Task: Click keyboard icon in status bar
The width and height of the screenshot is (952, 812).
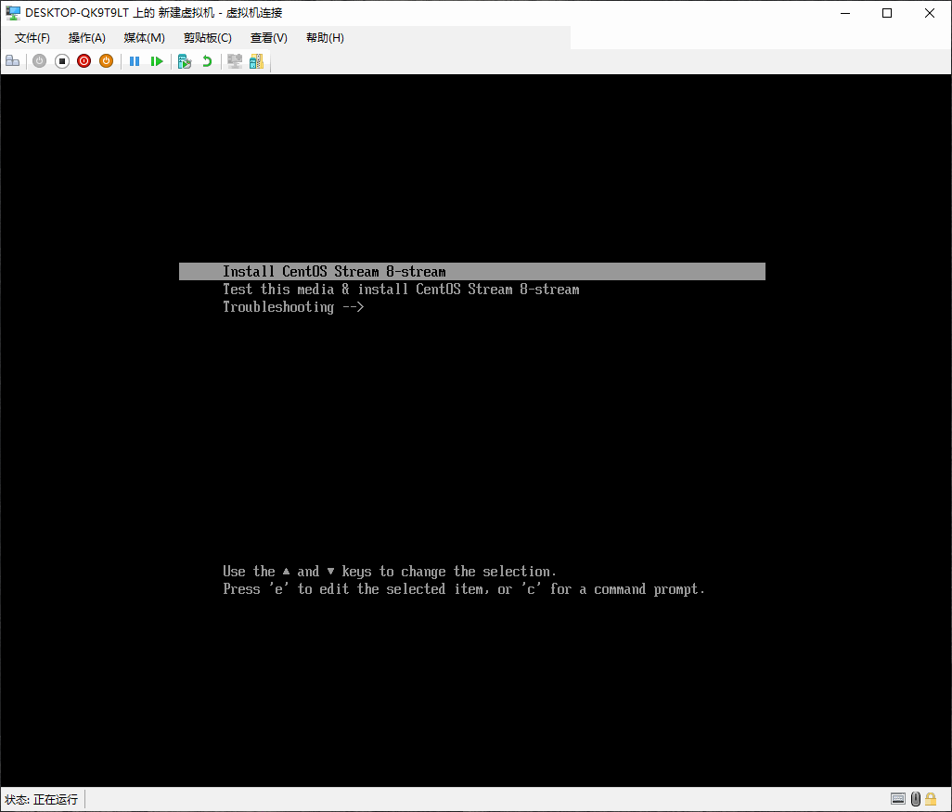Action: click(x=898, y=799)
